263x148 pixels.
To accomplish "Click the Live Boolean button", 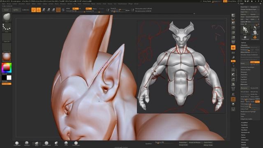I will click(x=25, y=10).
